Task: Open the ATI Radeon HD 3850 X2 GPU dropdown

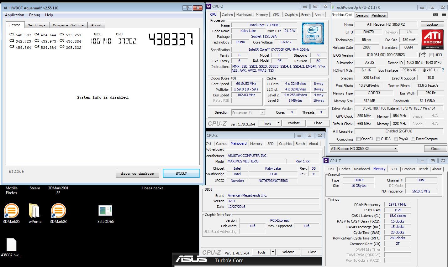Action: [364, 149]
